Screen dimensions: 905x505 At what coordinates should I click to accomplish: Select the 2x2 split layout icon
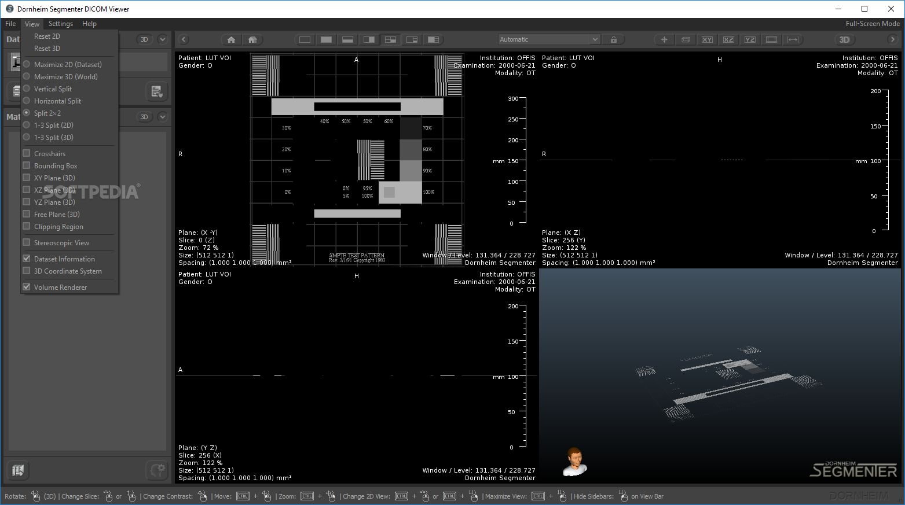click(390, 39)
